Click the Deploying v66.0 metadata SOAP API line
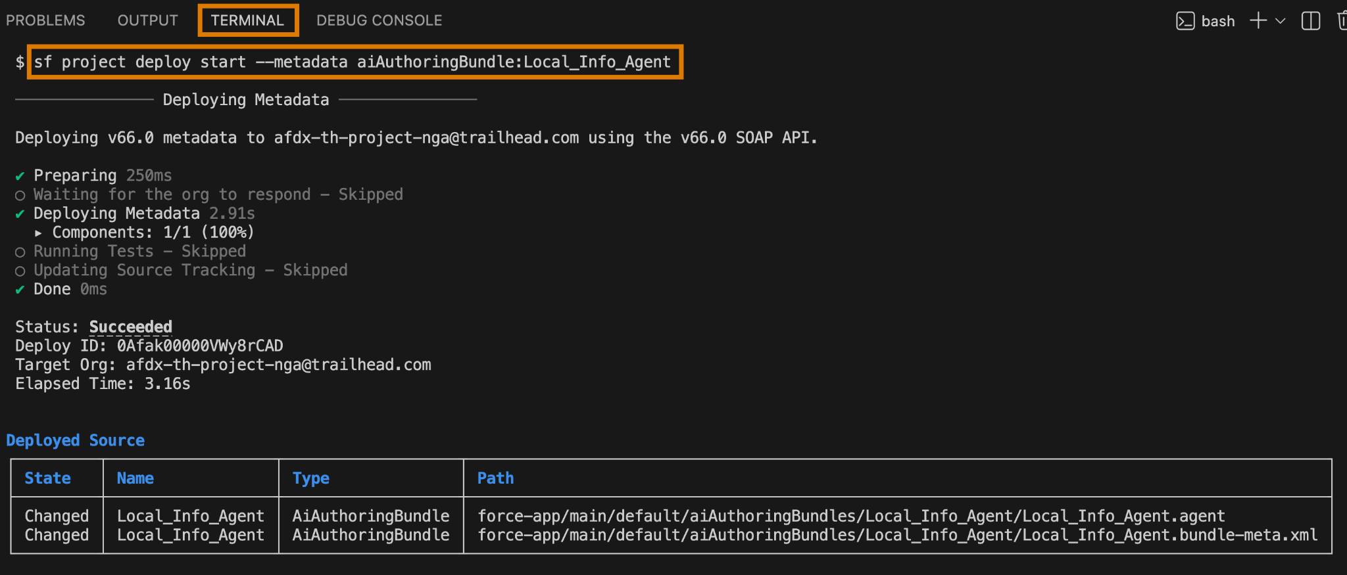1347x575 pixels. pyautogui.click(x=416, y=138)
